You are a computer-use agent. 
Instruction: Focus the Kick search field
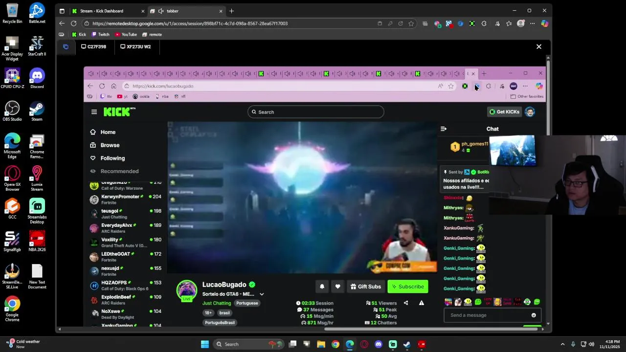click(315, 112)
